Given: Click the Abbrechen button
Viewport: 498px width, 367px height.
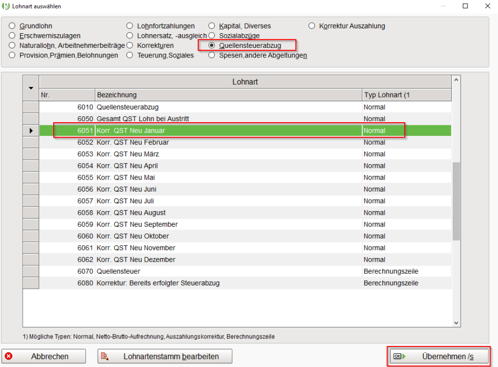Looking at the screenshot, I should coord(44,356).
